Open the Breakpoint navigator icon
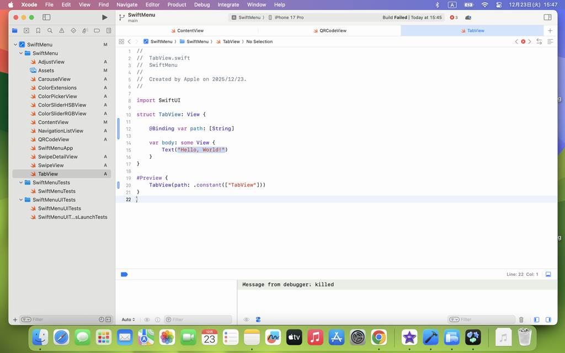 click(97, 31)
